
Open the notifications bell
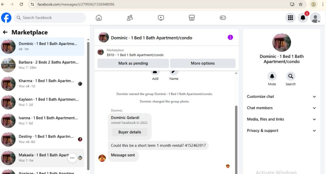303,18
